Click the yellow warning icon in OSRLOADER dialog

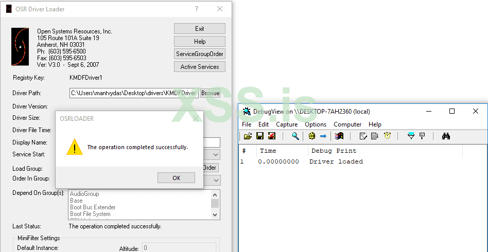click(75, 147)
